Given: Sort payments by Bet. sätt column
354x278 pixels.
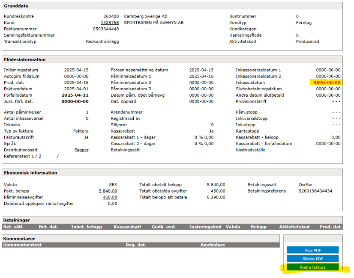Looking at the screenshot, I should [x=14, y=227].
